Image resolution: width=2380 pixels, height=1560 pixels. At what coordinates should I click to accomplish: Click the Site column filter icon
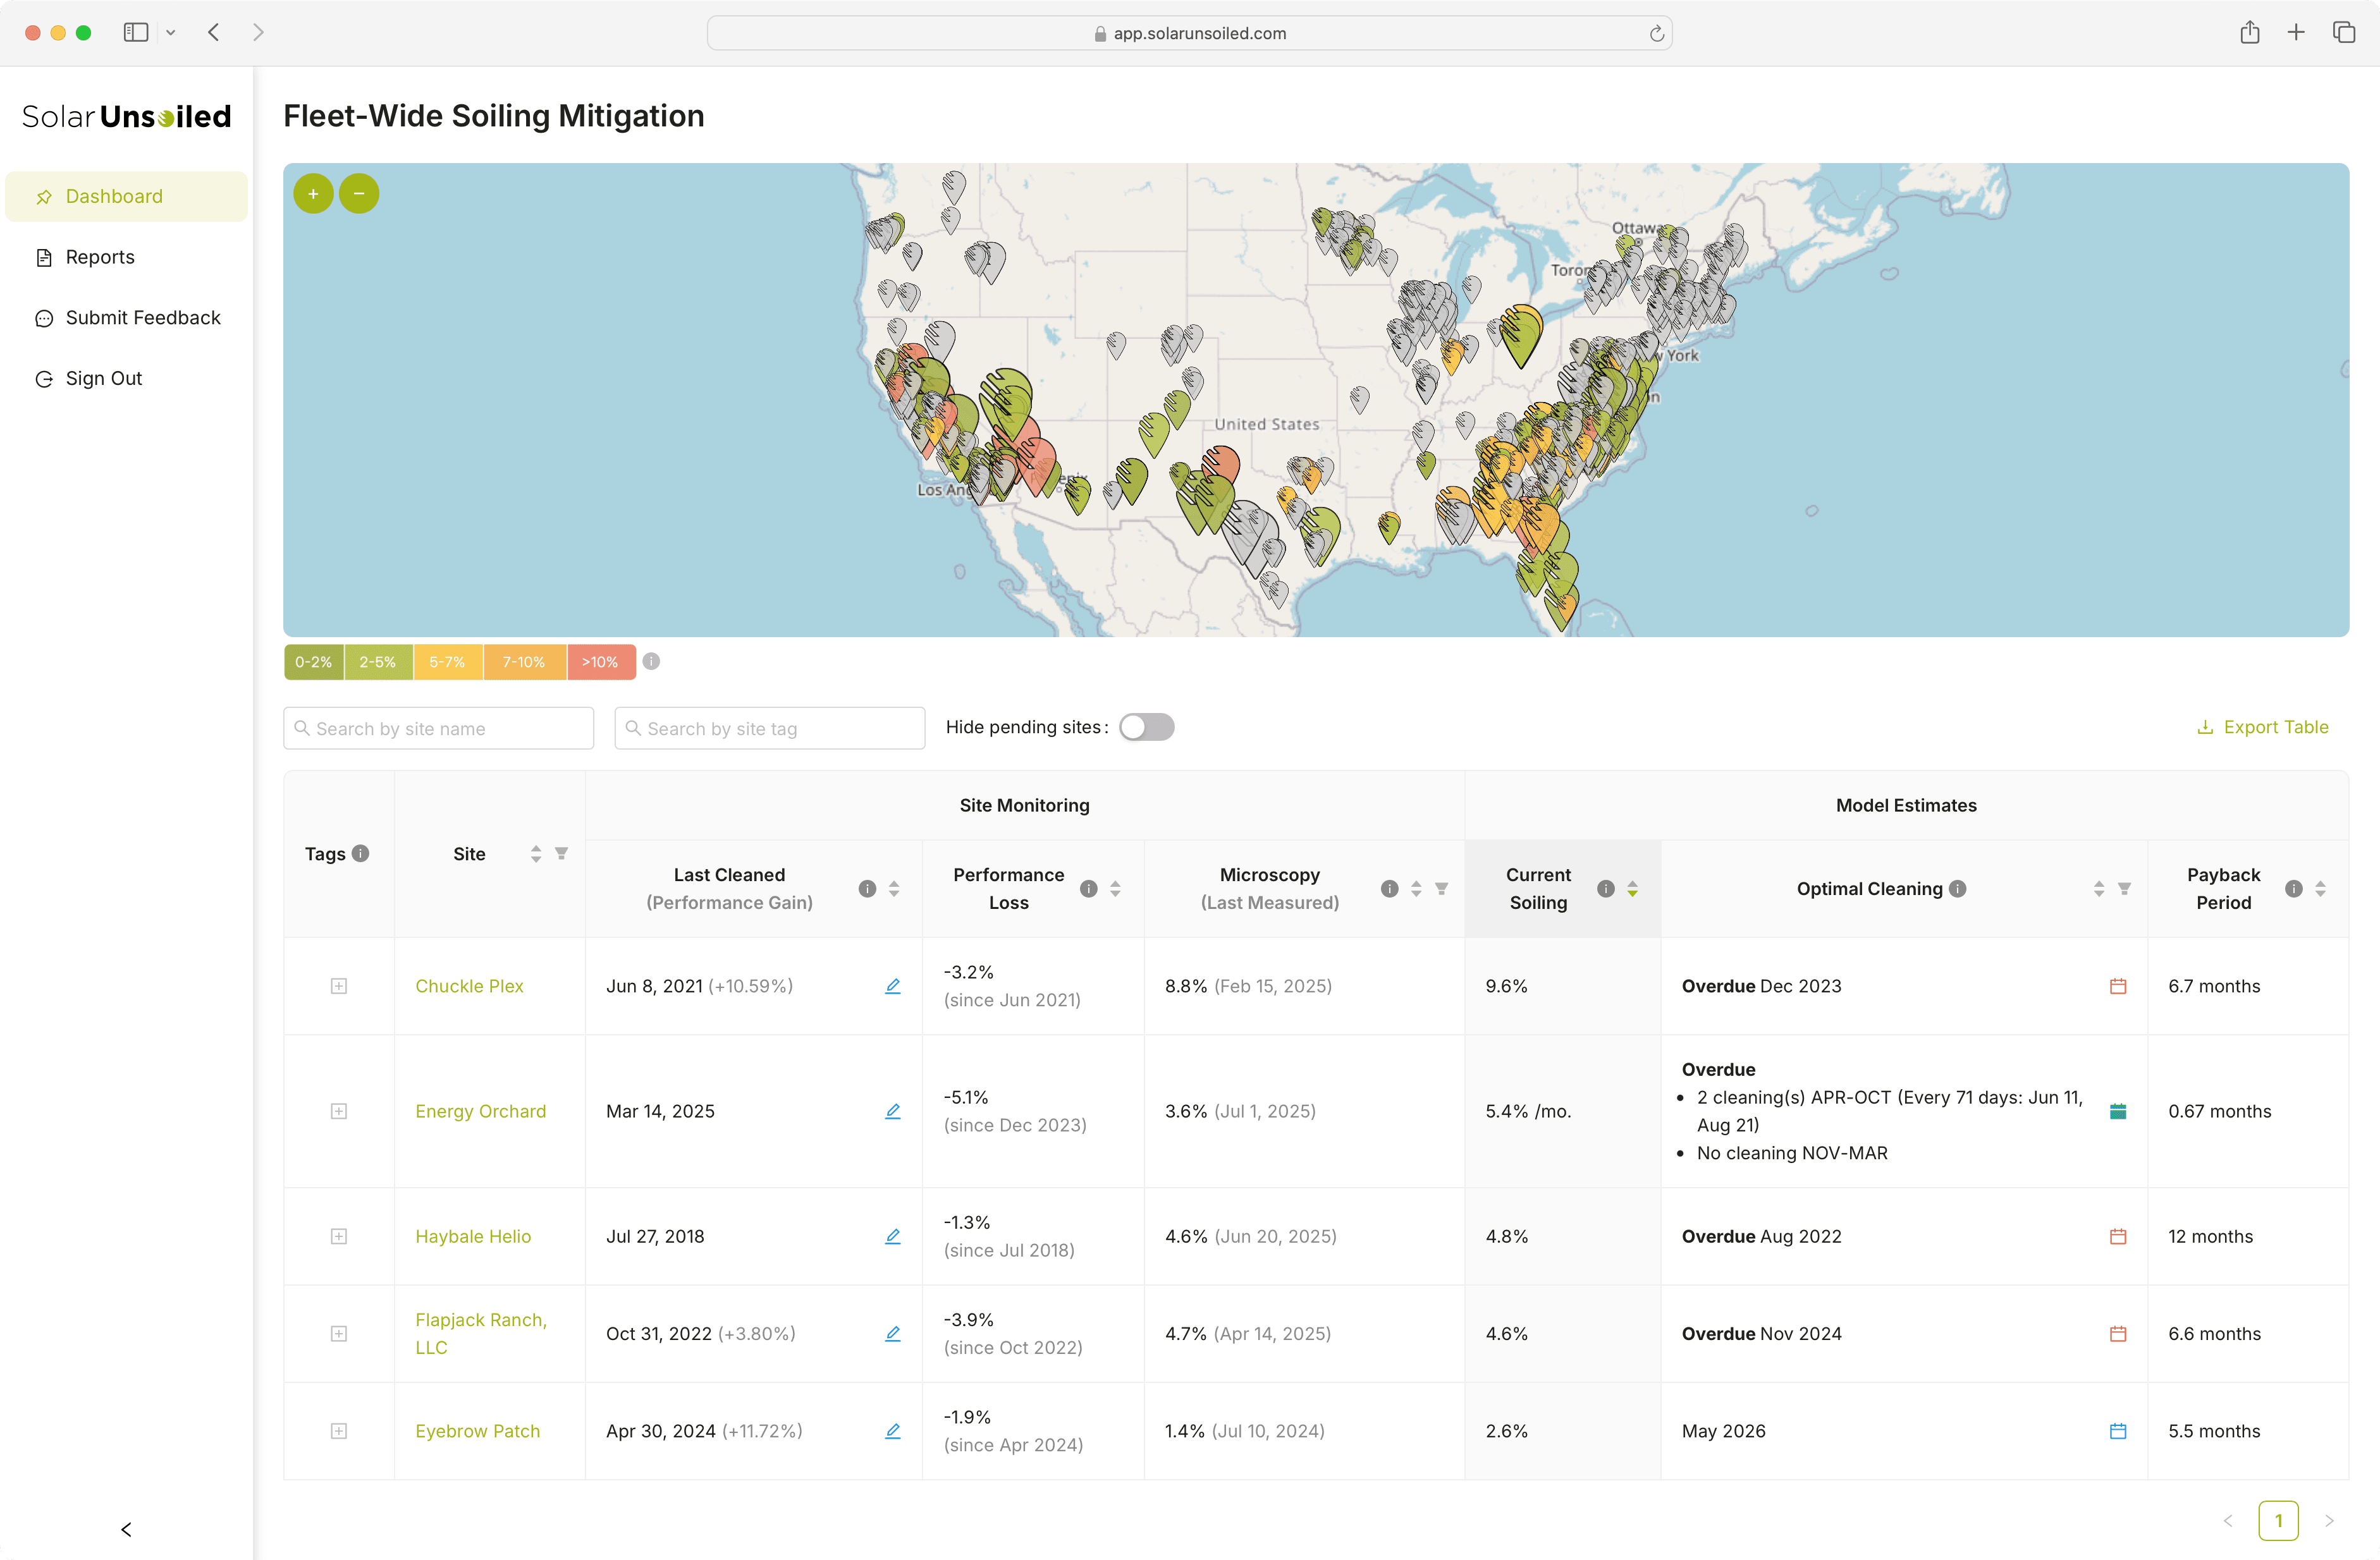[562, 853]
